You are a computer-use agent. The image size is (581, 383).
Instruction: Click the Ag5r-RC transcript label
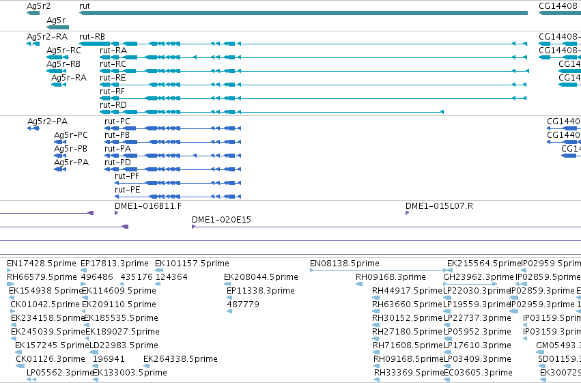coord(63,51)
